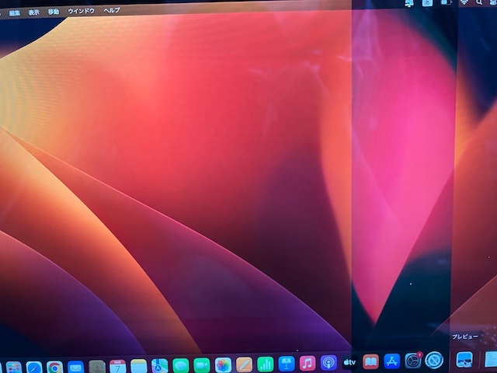Open Launchpad from the Dock
This screenshot has height=373, width=497.
(14, 368)
